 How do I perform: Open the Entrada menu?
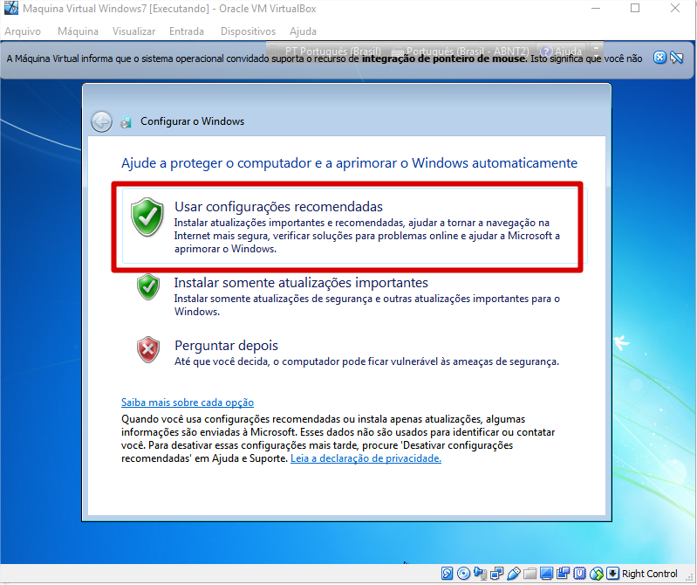click(187, 31)
